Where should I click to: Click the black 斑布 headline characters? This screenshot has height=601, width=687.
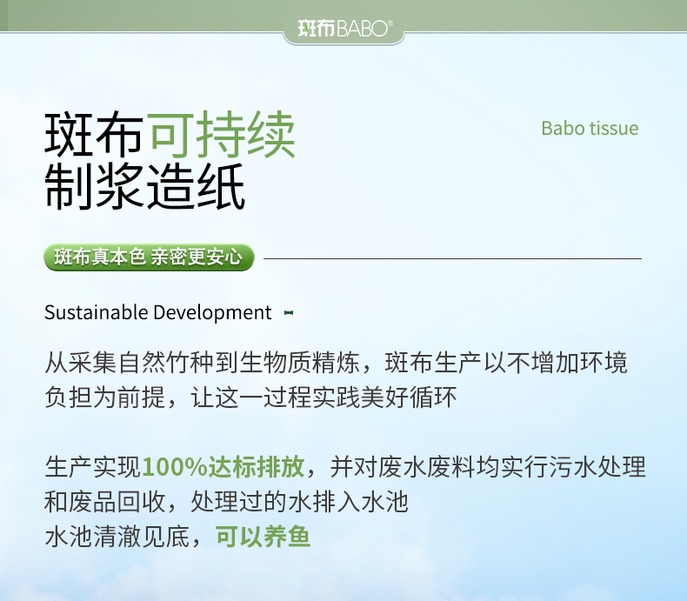94,135
